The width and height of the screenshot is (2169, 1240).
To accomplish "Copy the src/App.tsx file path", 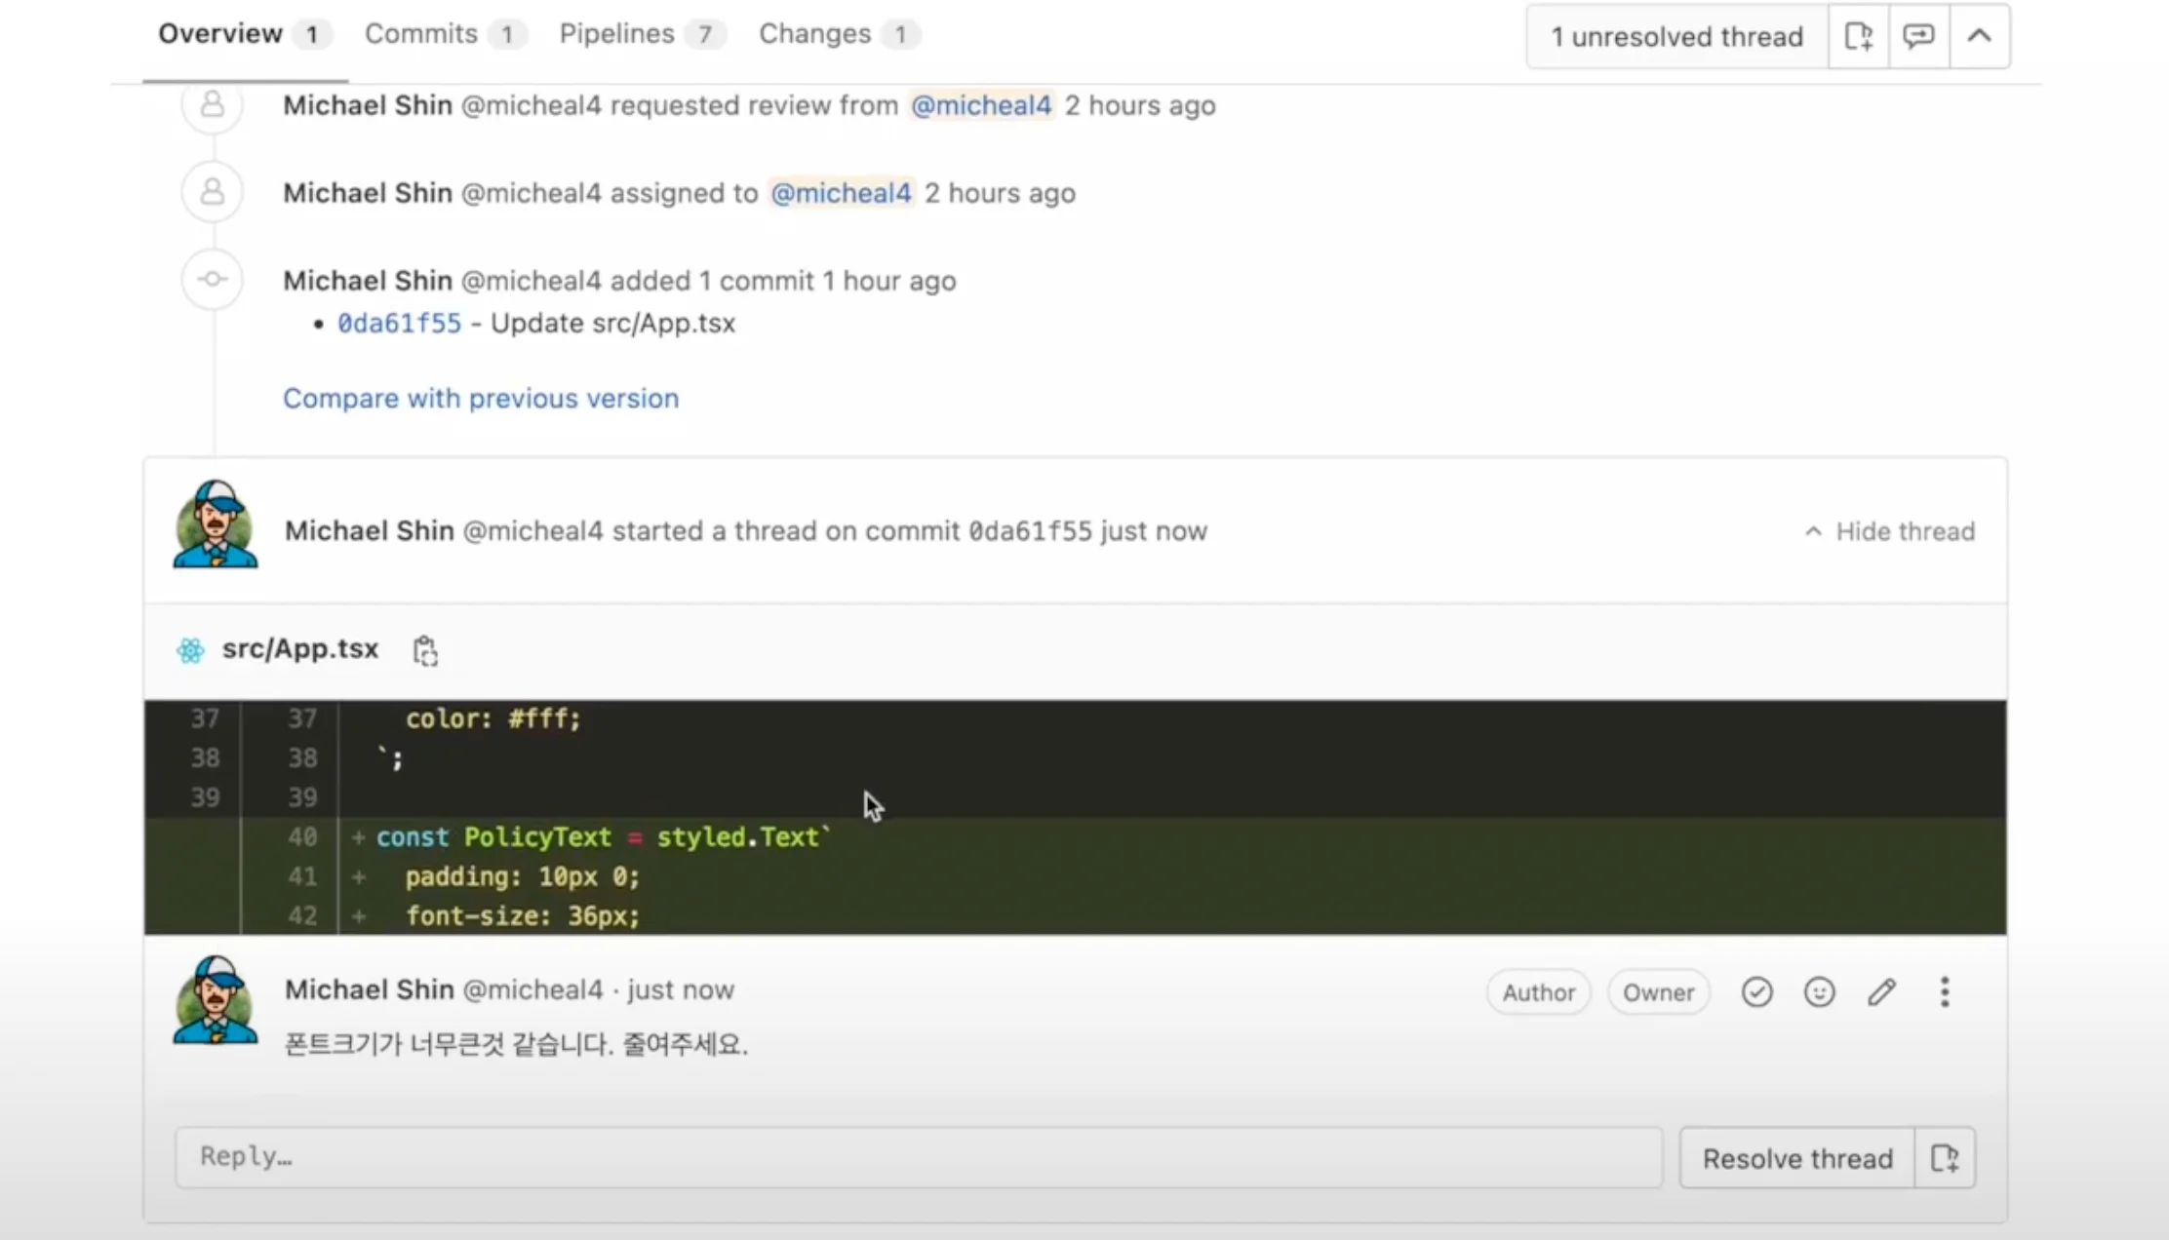I will (x=425, y=650).
